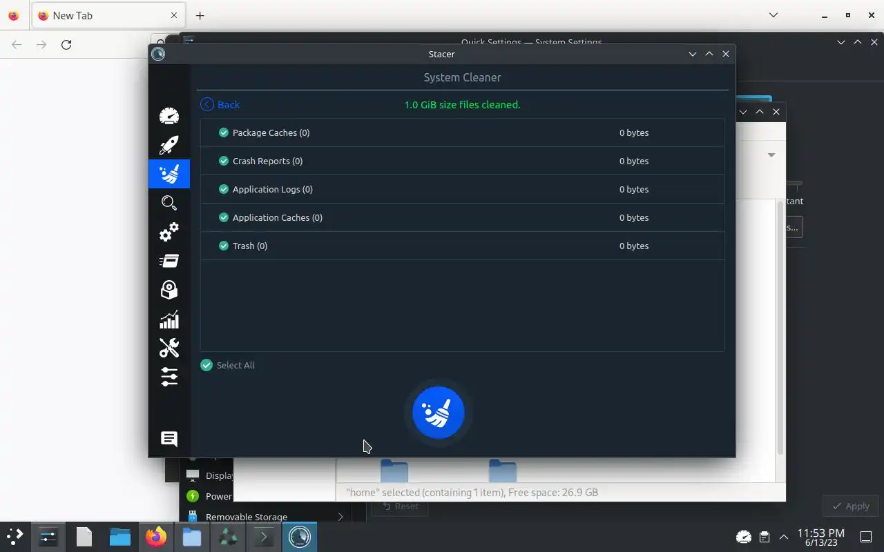The image size is (884, 552).
Task: Go Back to cleaner category selection
Action: (x=220, y=104)
